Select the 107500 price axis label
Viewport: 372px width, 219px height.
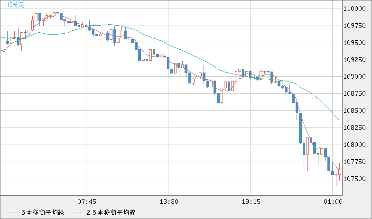(354, 179)
